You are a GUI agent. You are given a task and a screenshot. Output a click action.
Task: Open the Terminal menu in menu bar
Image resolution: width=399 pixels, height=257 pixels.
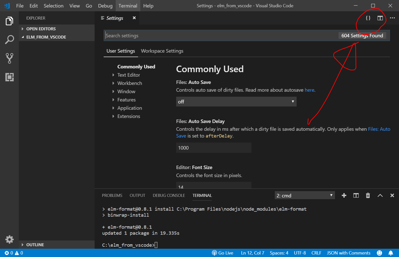pos(128,6)
